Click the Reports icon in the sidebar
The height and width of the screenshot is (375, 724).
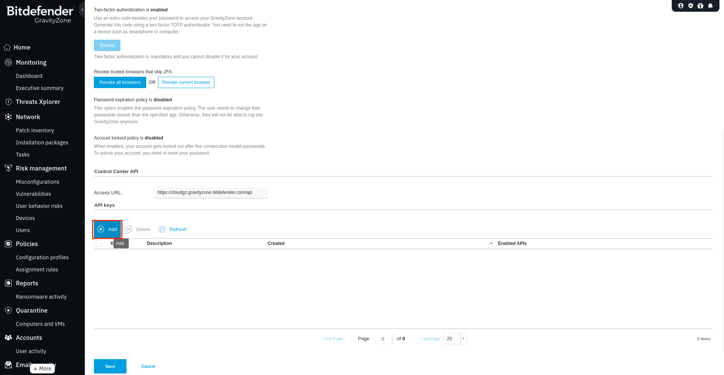click(8, 283)
